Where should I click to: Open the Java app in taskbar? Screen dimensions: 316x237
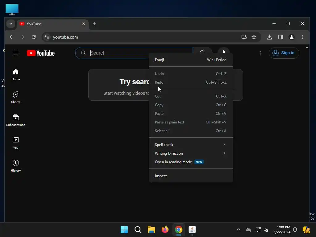(x=192, y=230)
